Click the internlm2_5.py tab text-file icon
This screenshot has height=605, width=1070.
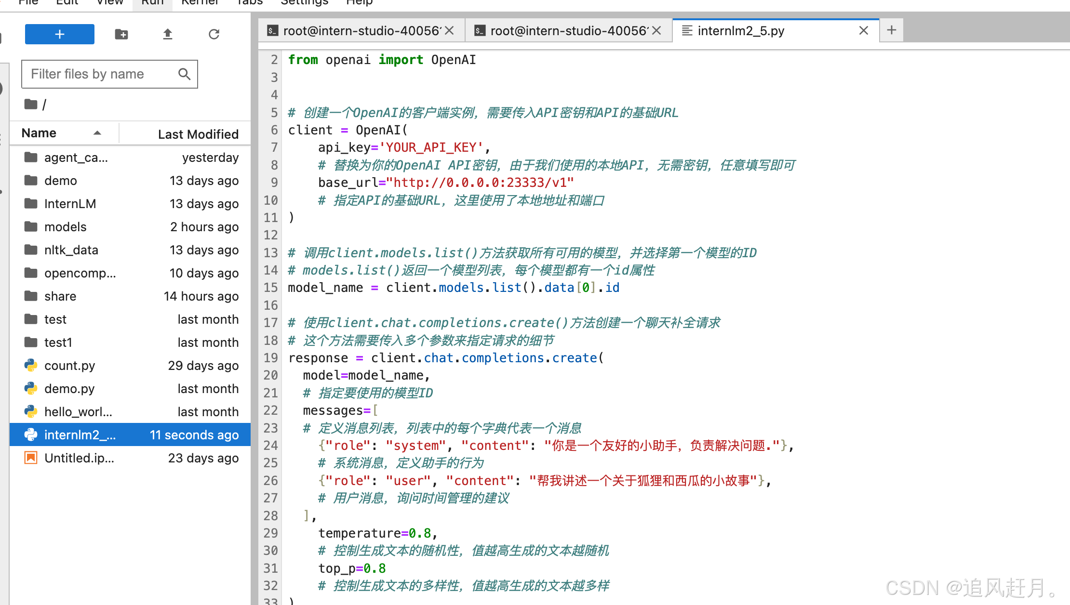[687, 31]
